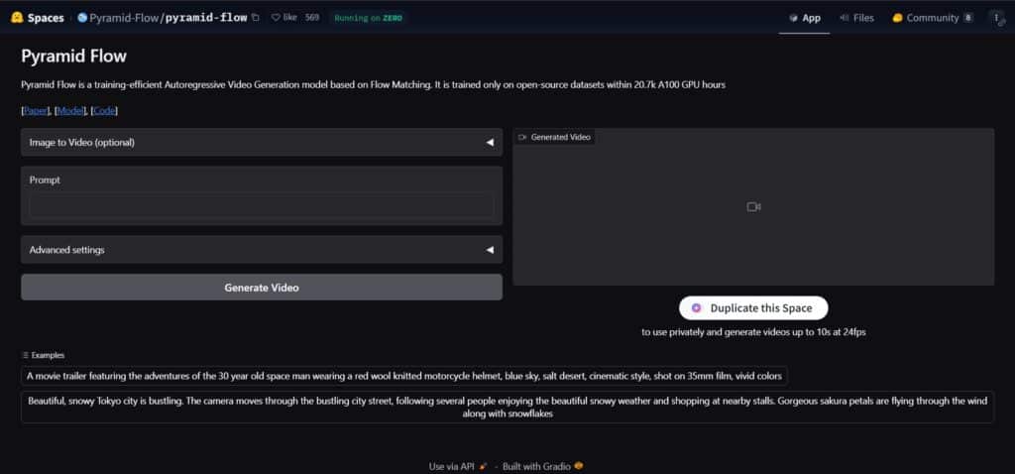
Task: Open the Code link
Action: click(x=104, y=111)
